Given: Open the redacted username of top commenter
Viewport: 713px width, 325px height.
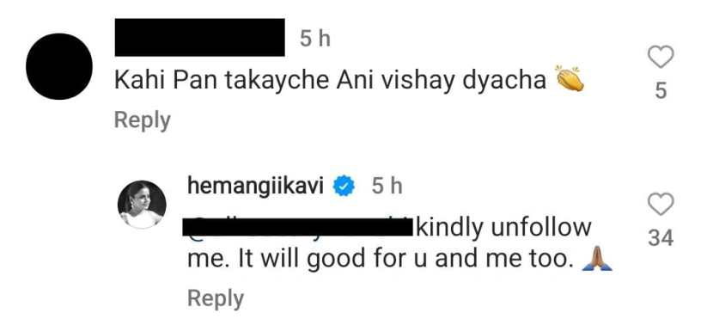Looking at the screenshot, I should pos(199,37).
